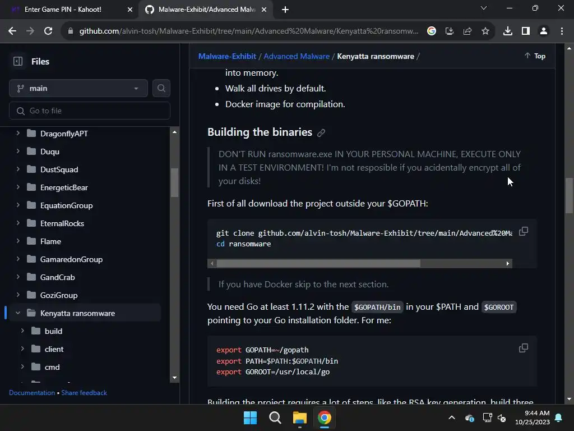Share this page icon in address bar
The height and width of the screenshot is (431, 574).
467,31
